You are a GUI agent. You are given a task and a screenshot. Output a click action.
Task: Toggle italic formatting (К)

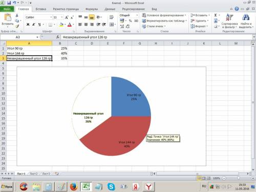(x=34, y=25)
